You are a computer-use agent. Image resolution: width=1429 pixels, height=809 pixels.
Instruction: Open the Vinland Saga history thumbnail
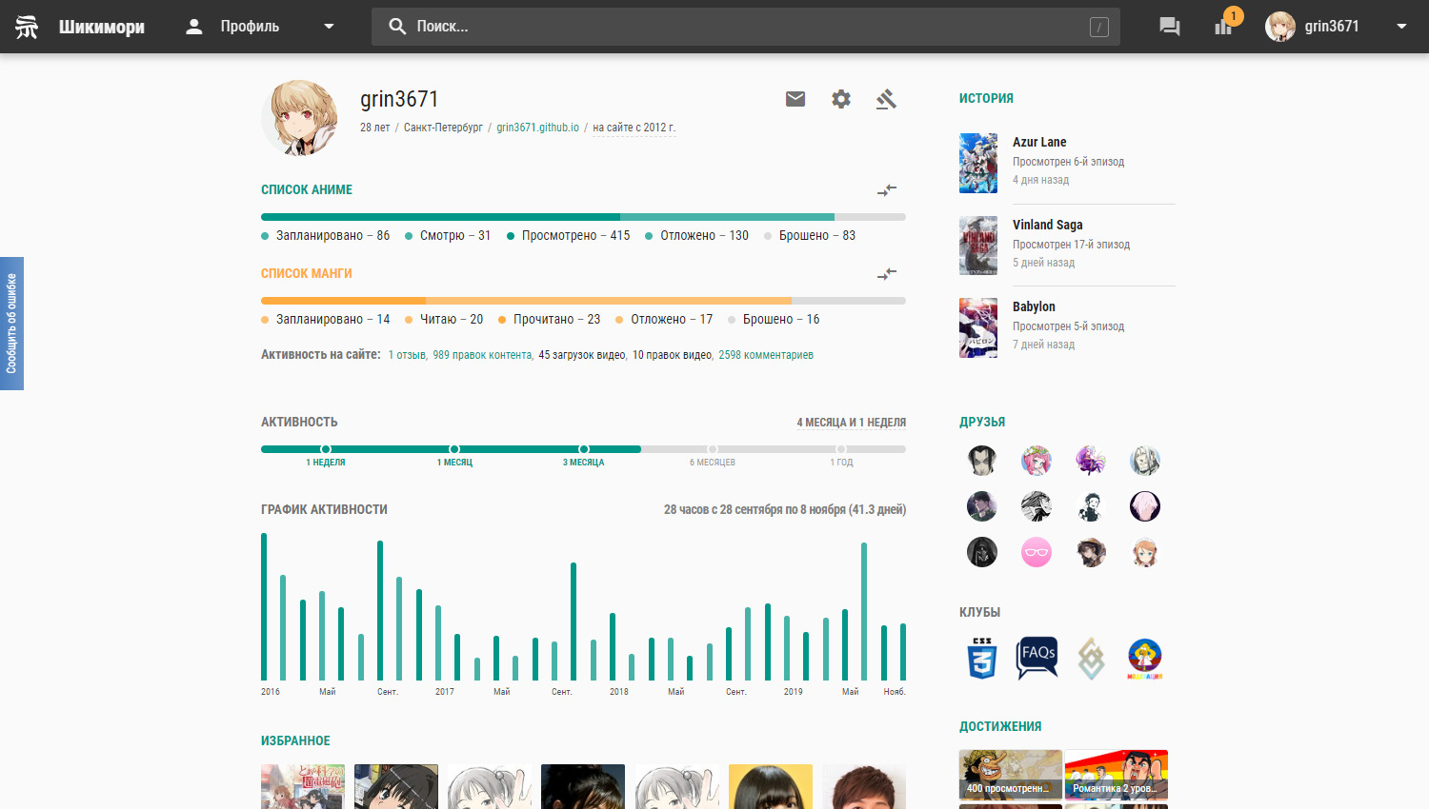[x=978, y=246]
